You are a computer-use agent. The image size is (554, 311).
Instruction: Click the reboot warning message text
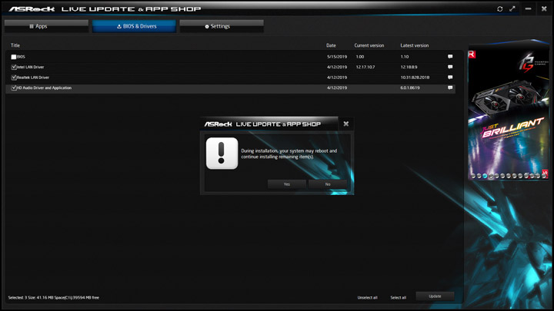coord(289,154)
